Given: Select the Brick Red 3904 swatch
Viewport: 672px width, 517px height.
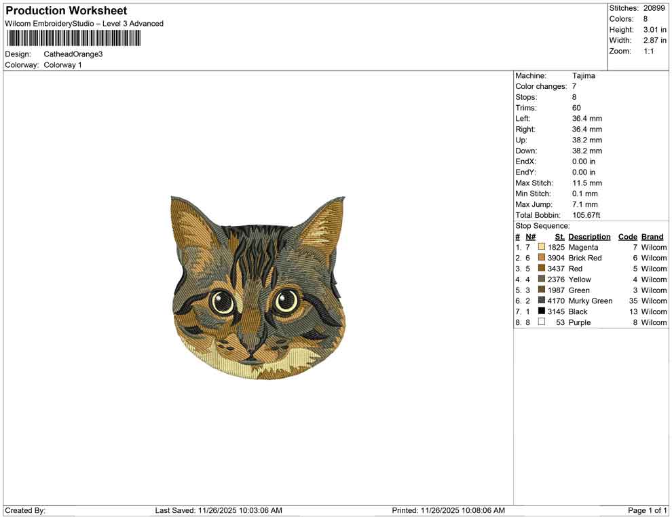Looking at the screenshot, I should click(541, 258).
